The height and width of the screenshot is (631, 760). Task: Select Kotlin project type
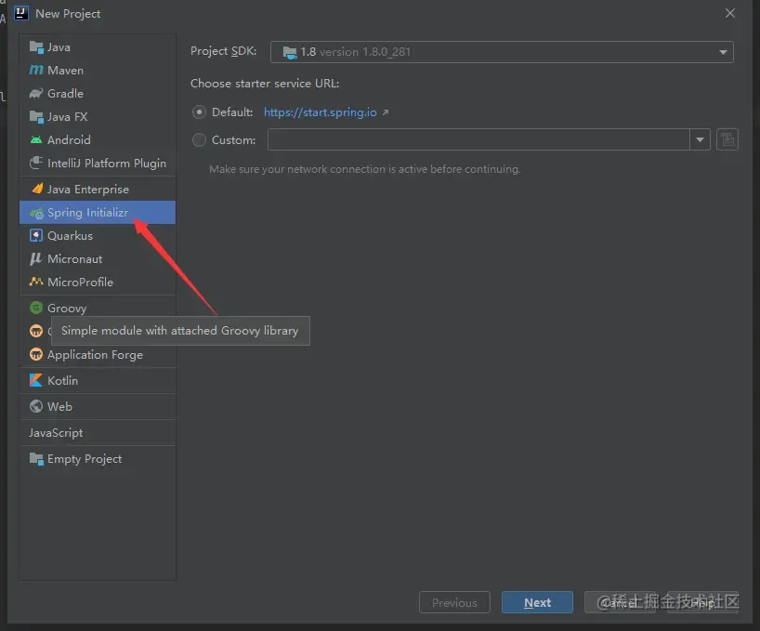(x=97, y=380)
